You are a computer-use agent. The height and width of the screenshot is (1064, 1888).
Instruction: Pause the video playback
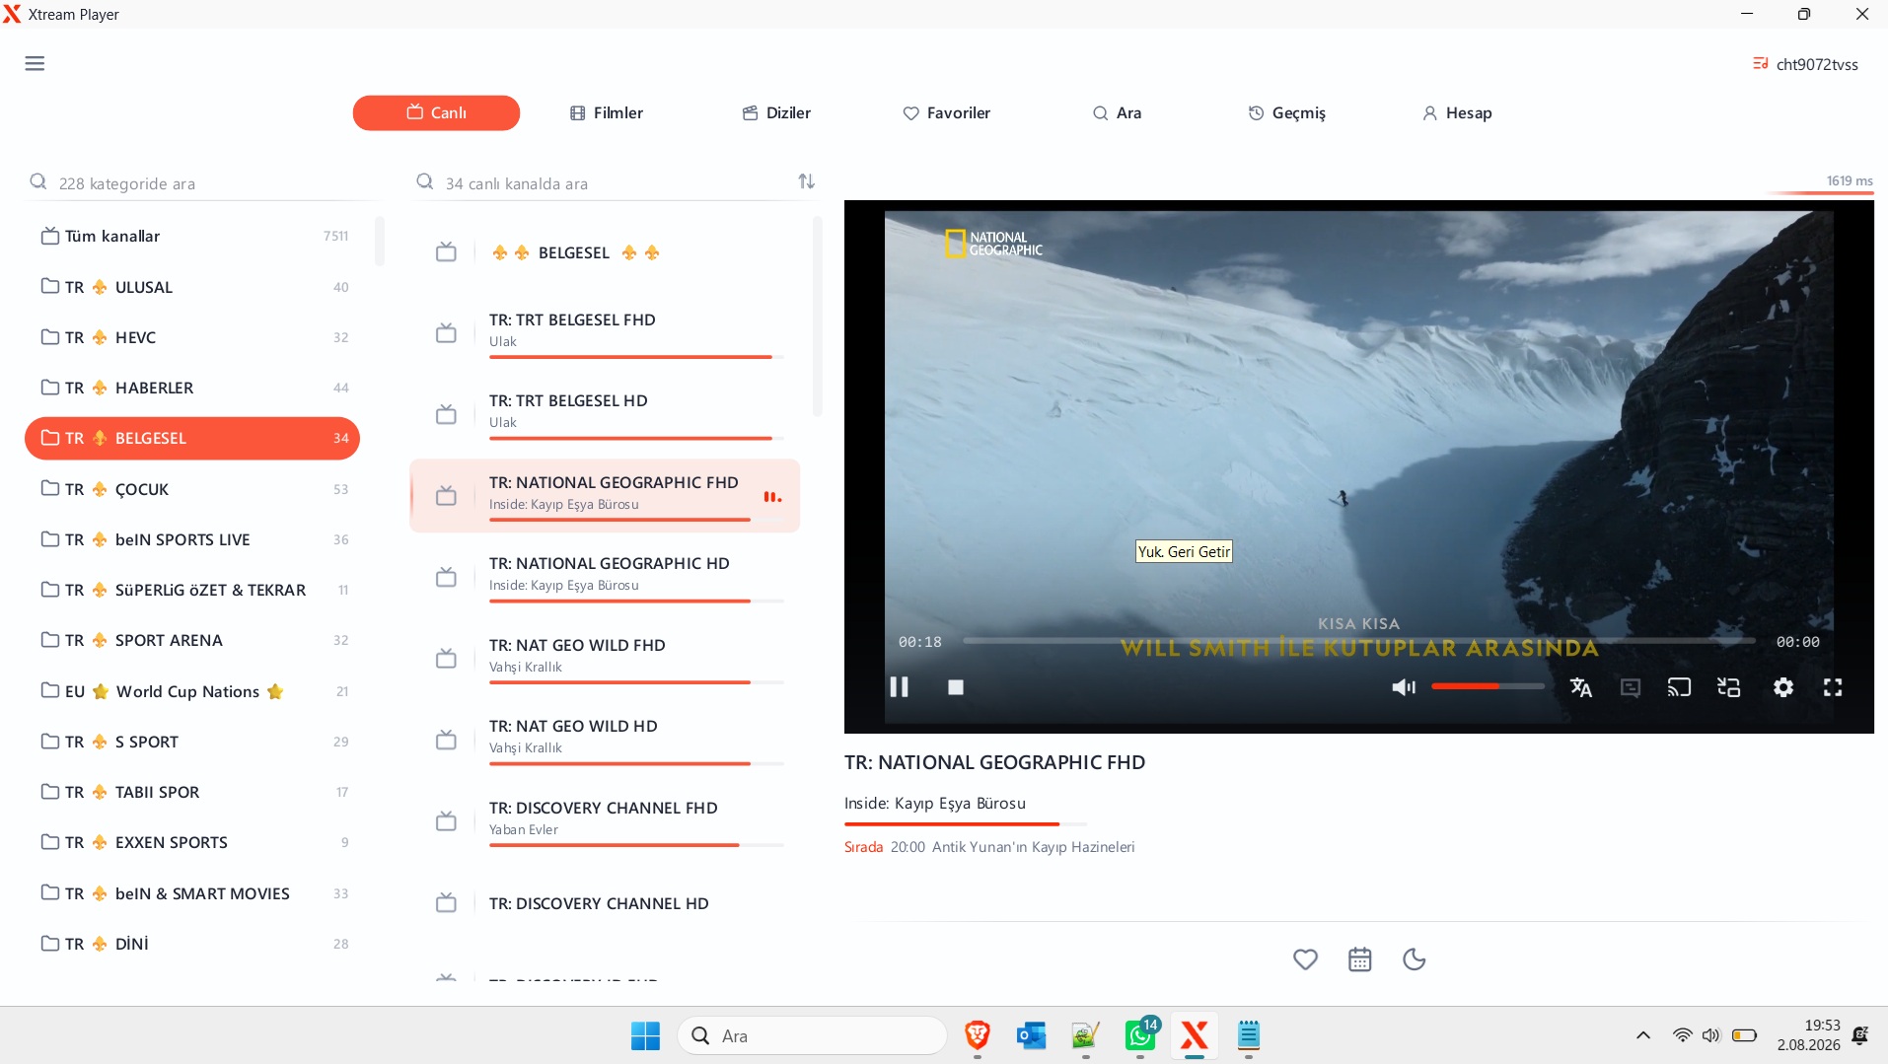(899, 687)
